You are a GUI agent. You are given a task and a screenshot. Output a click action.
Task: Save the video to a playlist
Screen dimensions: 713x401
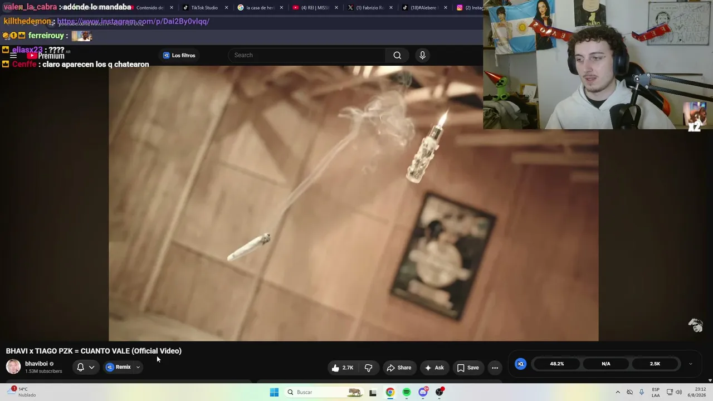468,368
